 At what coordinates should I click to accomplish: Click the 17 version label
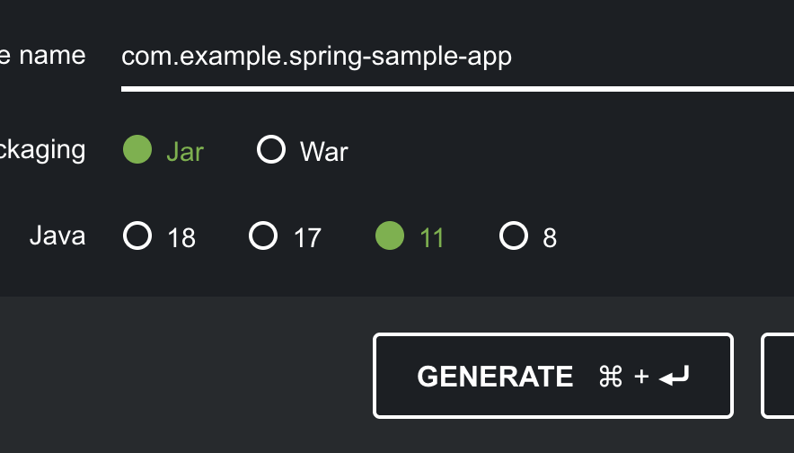pos(307,238)
